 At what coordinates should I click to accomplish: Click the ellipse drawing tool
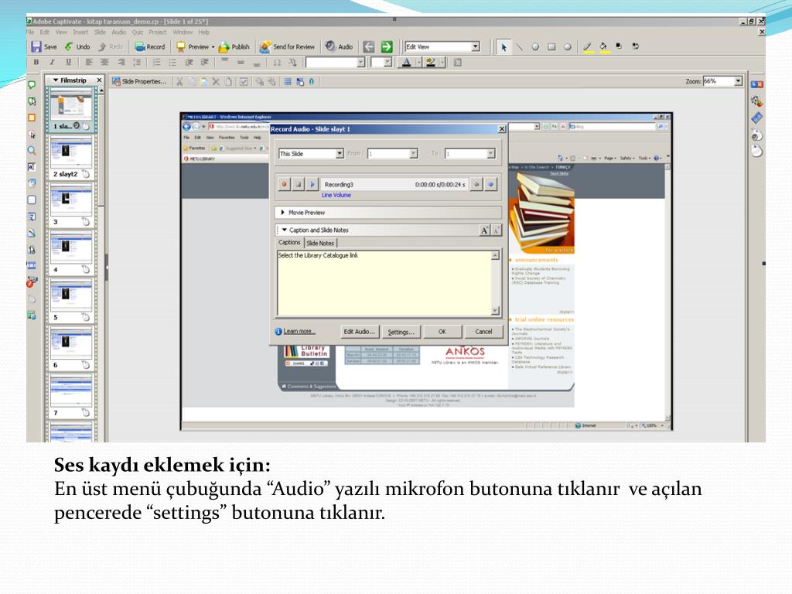click(x=568, y=47)
